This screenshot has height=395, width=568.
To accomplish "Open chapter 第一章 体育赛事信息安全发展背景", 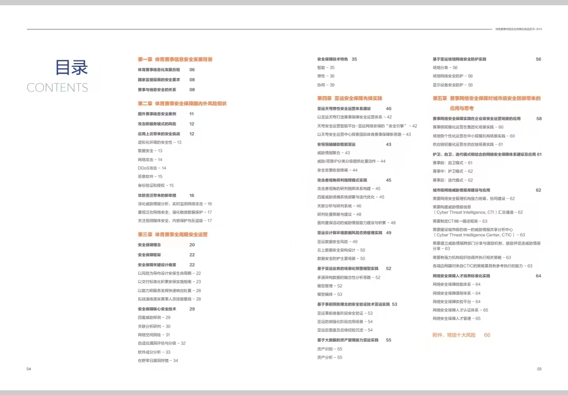I will click(x=175, y=59).
